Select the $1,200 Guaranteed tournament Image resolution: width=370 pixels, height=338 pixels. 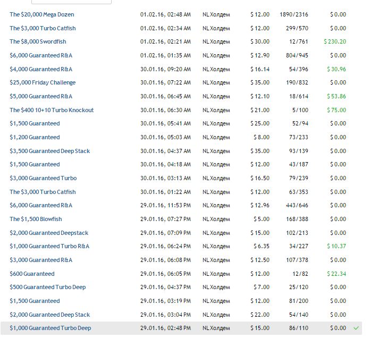[x=35, y=137]
